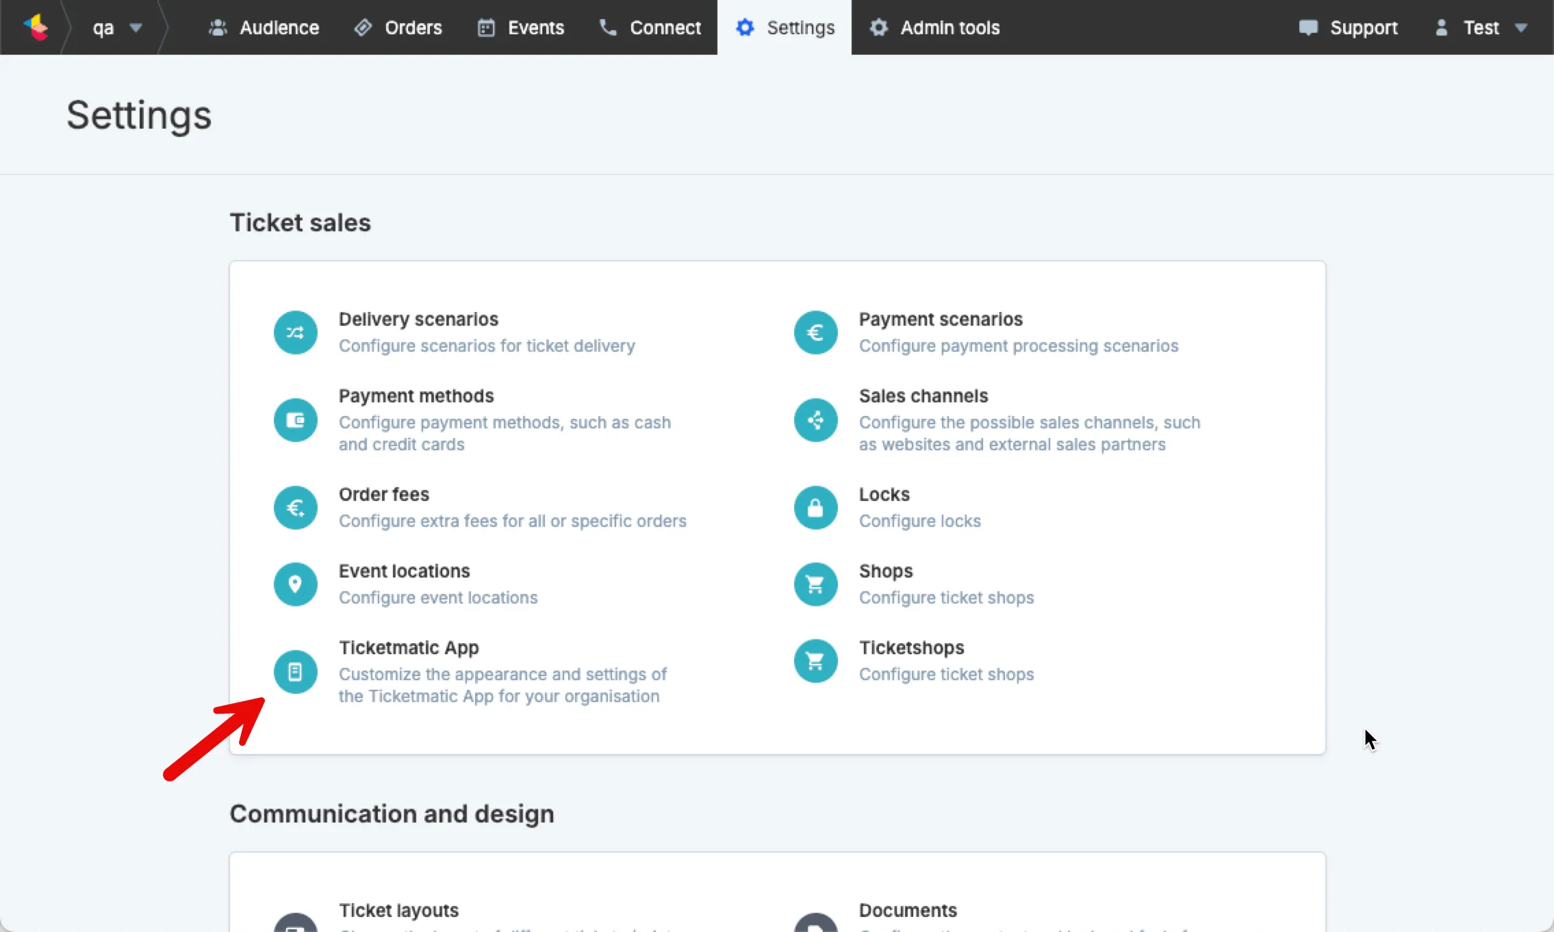
Task: Expand the Test user menu
Action: (1483, 27)
